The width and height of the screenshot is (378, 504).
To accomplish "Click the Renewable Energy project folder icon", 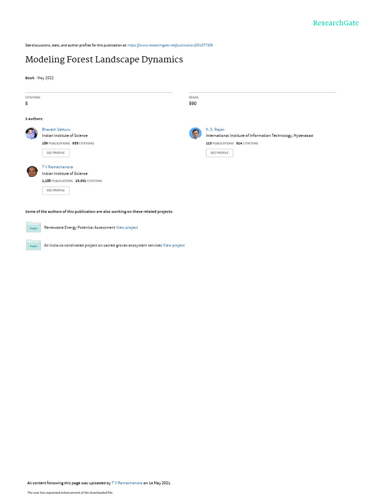I will click(33, 227).
